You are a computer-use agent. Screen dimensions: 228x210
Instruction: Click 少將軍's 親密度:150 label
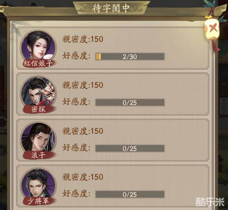click(x=83, y=177)
